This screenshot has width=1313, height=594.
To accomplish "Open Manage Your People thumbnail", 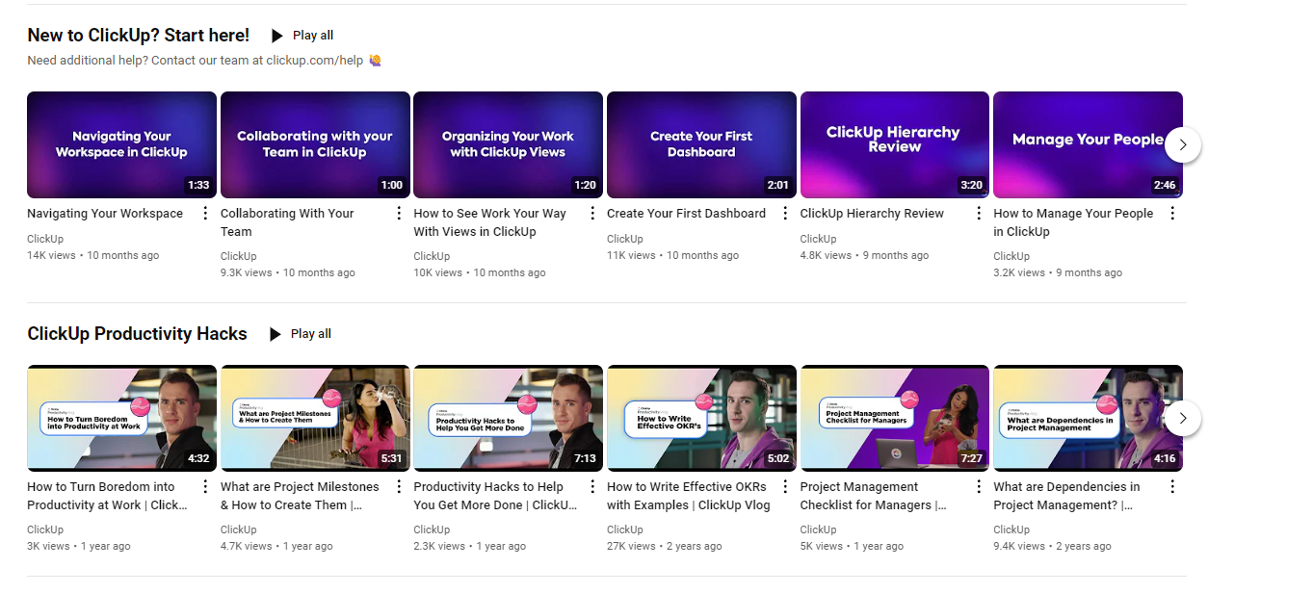I will click(x=1088, y=144).
